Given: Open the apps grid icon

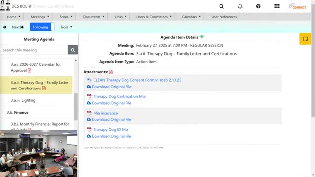Looking at the screenshot, I should click(277, 6).
